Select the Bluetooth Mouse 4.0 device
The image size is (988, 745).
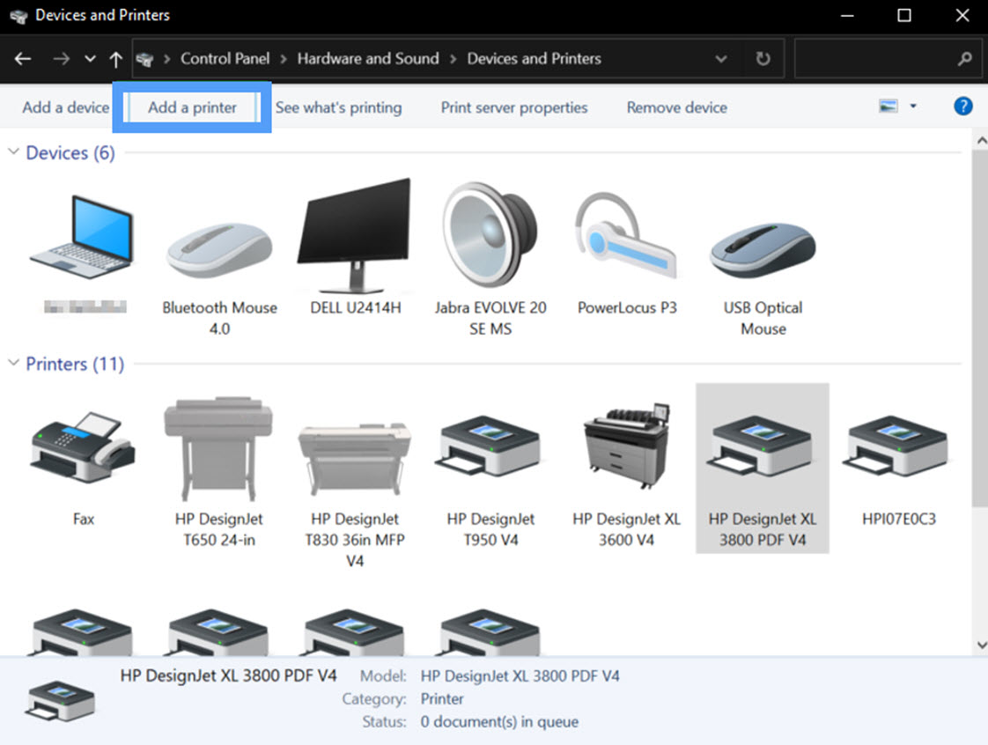[219, 250]
